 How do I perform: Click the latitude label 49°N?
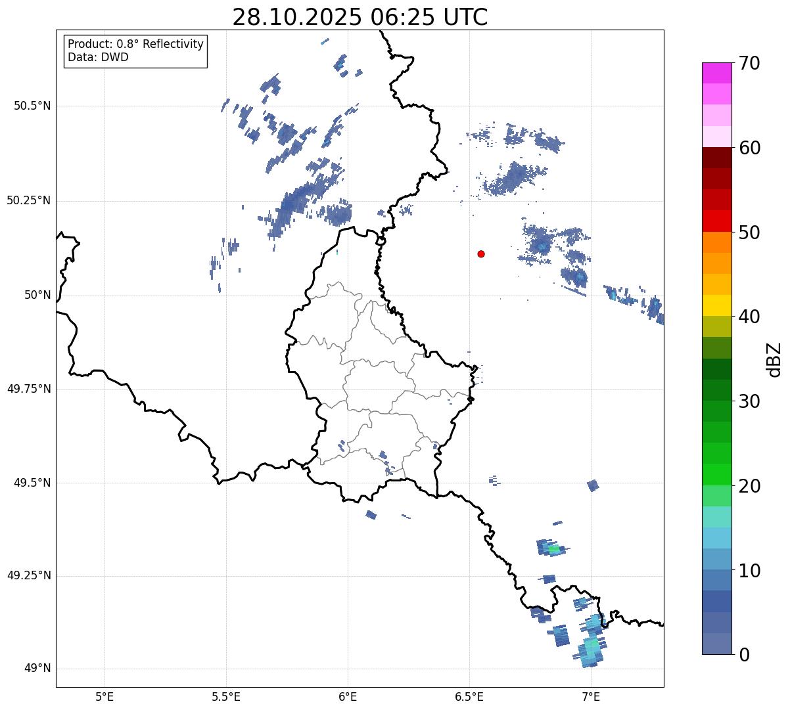(x=37, y=669)
